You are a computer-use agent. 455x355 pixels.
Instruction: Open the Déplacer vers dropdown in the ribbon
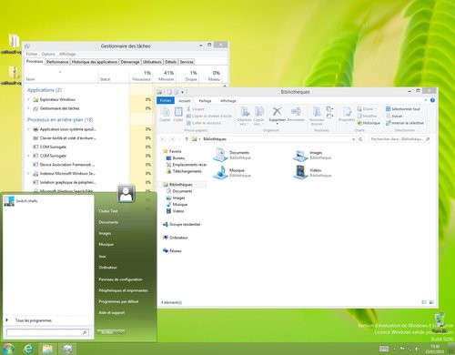(244, 122)
